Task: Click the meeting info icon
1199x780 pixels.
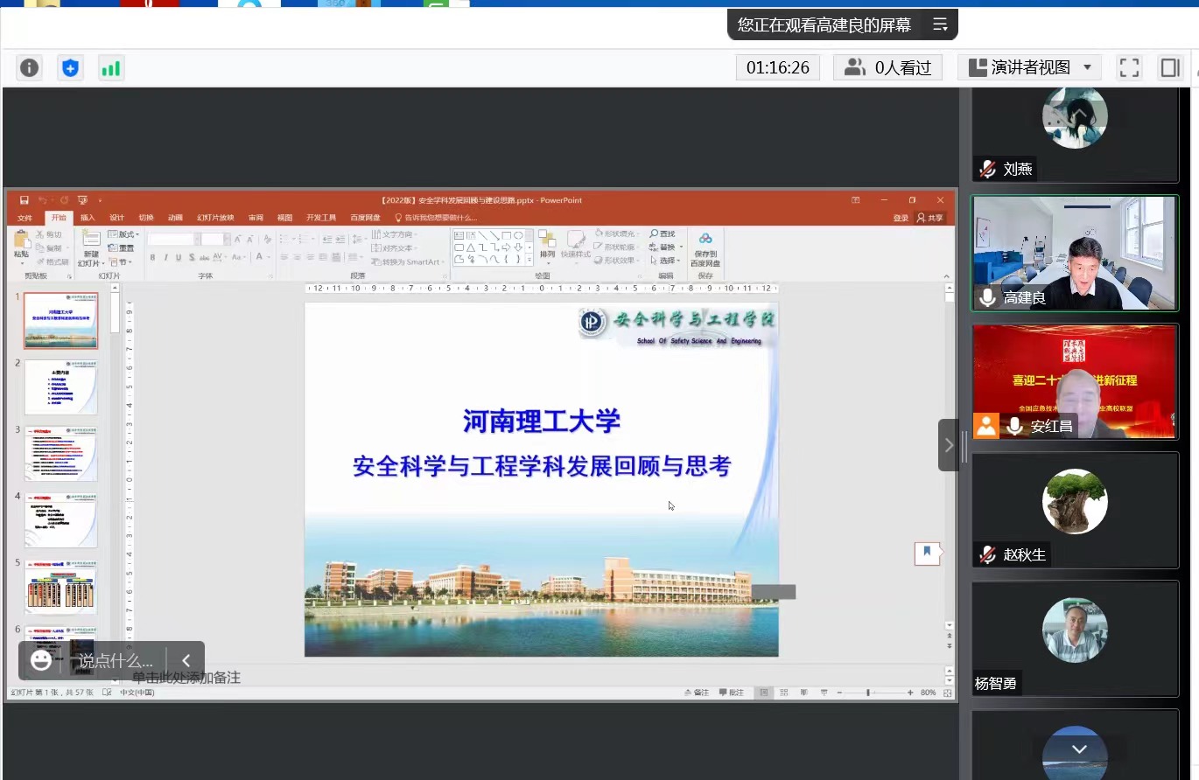Action: click(x=30, y=68)
